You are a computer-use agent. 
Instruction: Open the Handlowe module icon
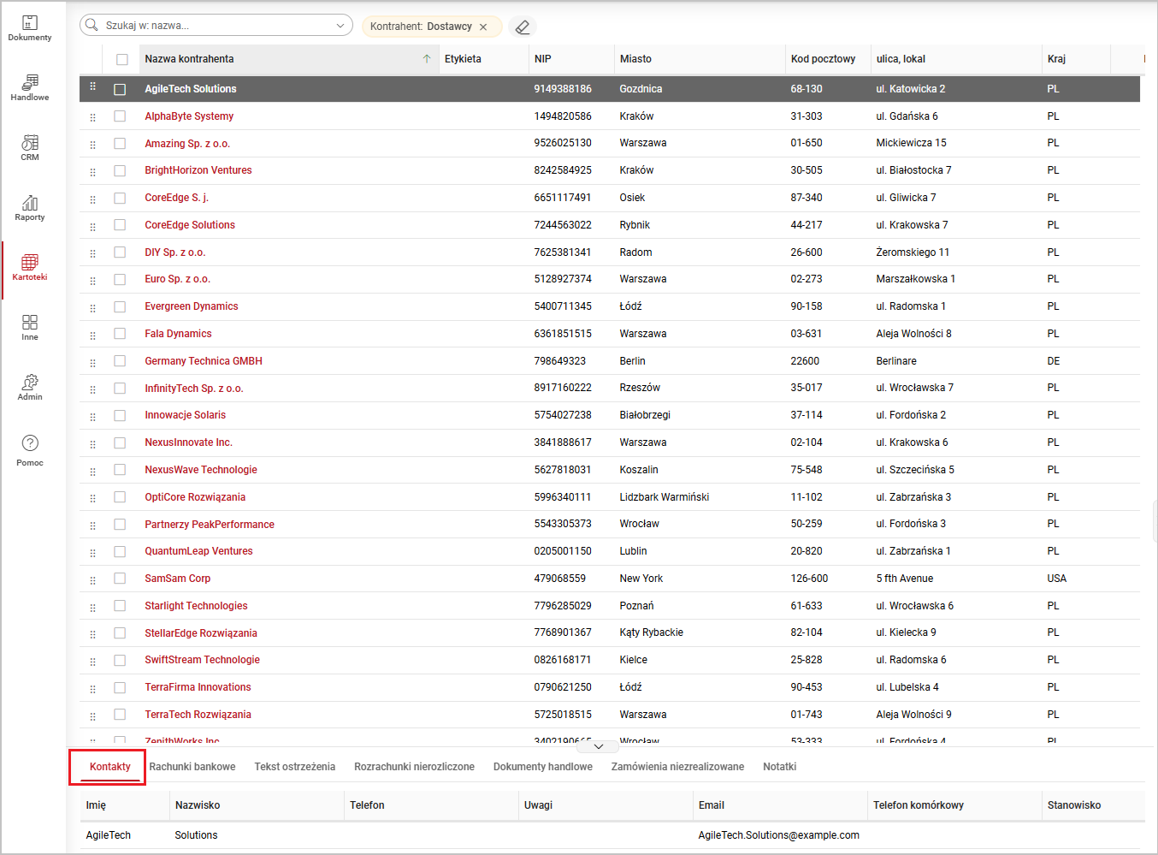click(x=30, y=87)
